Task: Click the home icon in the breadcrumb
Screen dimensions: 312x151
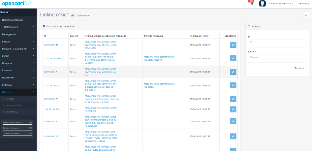Action: [x=73, y=15]
